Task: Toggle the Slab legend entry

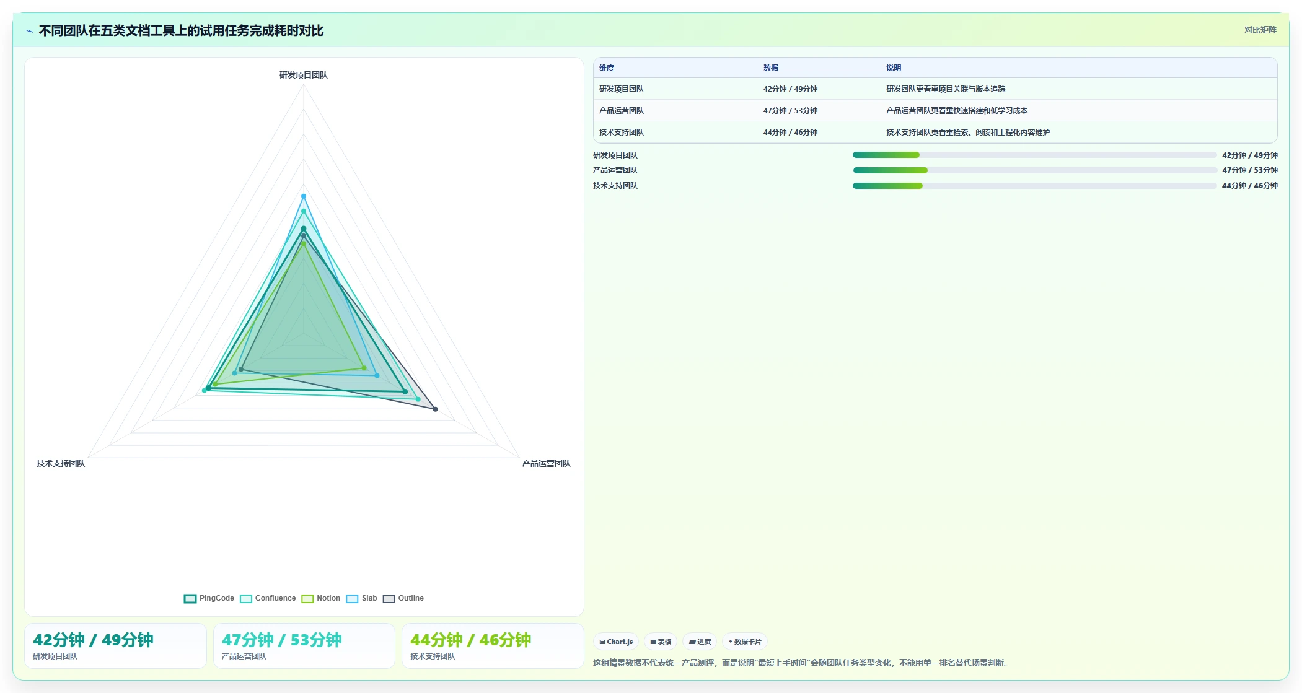Action: (x=362, y=598)
